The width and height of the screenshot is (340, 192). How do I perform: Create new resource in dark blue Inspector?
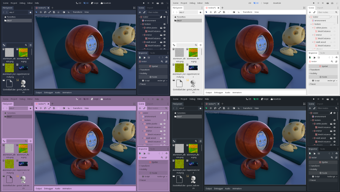coord(140,57)
